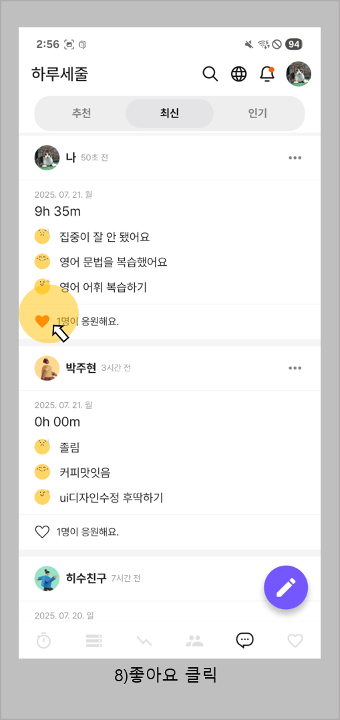Open more options on 나 post
Screen dimensions: 340x720
(295, 158)
